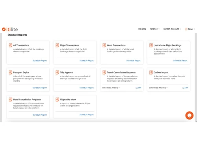Viewport: 197px width, 148px height.
Task: Open the Insights menu item
Action: pos(142,29)
